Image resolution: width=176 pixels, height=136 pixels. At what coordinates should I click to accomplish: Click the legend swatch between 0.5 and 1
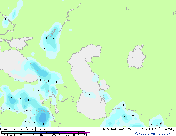tap(11, 132)
